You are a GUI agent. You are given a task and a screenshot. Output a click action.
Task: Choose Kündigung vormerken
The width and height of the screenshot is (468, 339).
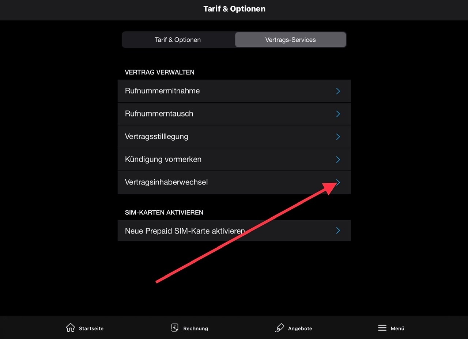234,160
